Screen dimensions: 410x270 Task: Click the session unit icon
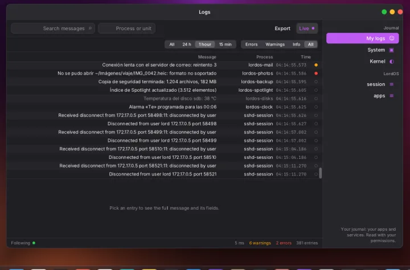tap(391, 84)
